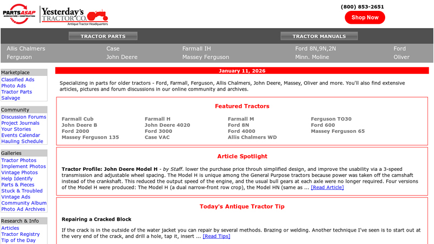The image size is (434, 244).
Task: Select Massey Ferguson in the brand bar
Action: click(x=206, y=57)
